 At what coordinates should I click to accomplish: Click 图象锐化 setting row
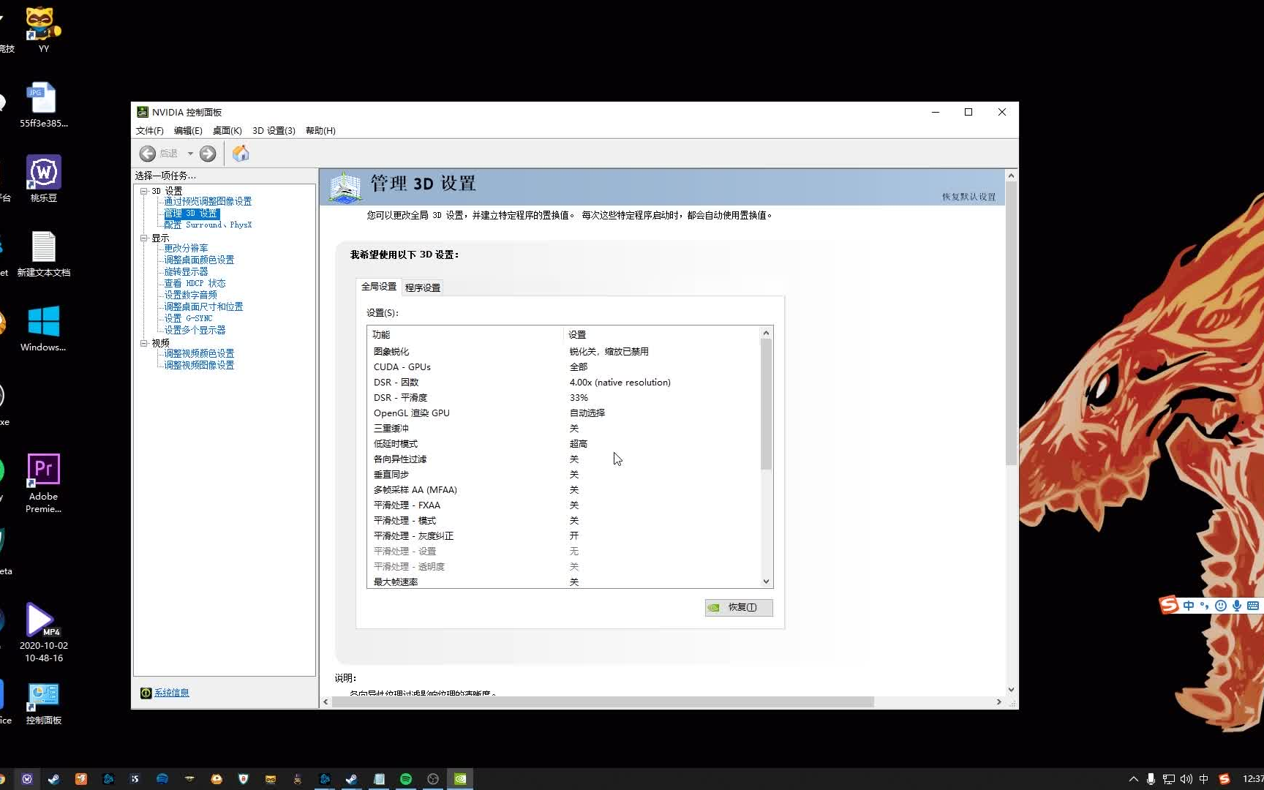[563, 352]
